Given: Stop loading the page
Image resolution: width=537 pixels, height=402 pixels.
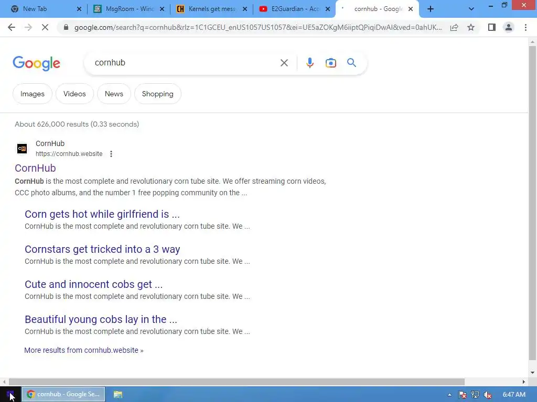Looking at the screenshot, I should point(45,27).
